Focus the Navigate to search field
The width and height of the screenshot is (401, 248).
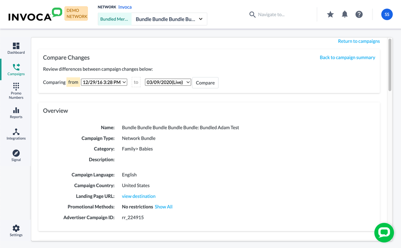pyautogui.click(x=271, y=14)
